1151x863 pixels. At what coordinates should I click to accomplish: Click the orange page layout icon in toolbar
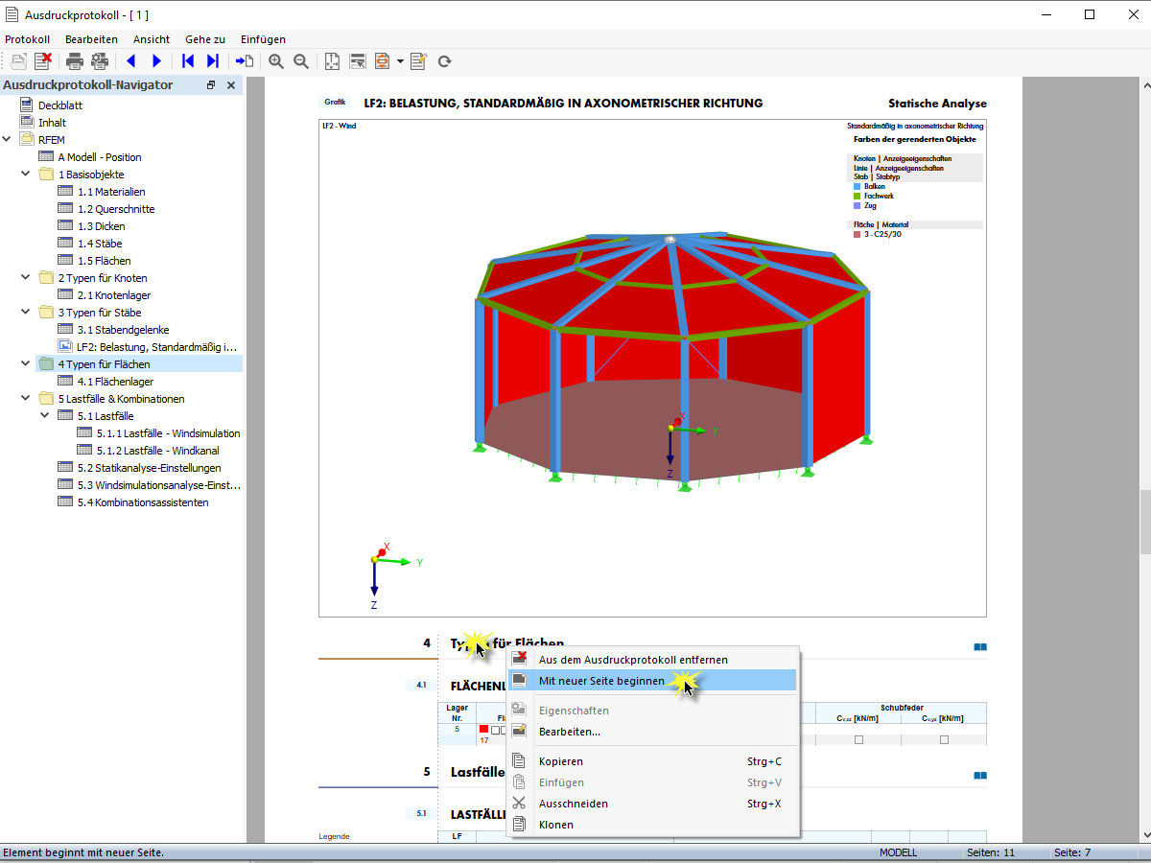pos(383,61)
